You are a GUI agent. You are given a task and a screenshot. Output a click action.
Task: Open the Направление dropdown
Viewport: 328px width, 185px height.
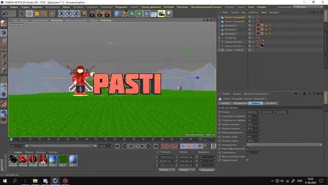pos(284,145)
